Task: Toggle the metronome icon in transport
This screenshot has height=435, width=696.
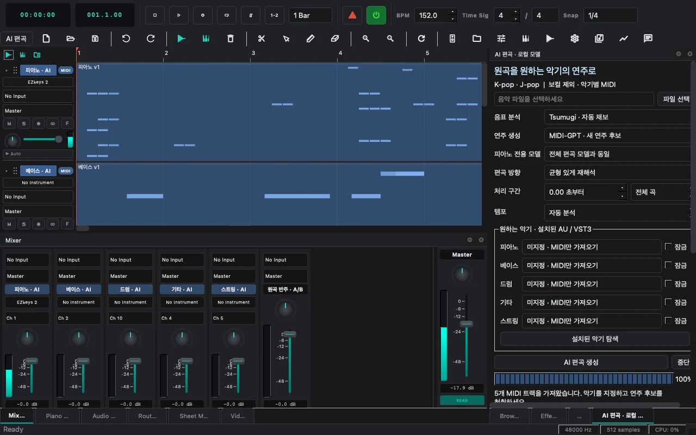Action: (x=251, y=15)
